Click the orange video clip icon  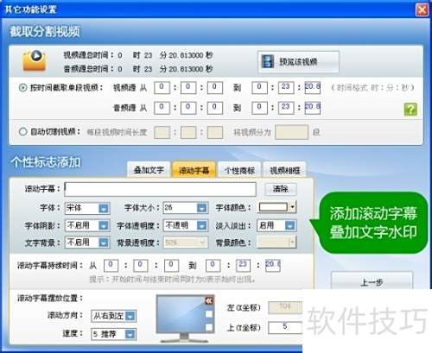click(35, 60)
